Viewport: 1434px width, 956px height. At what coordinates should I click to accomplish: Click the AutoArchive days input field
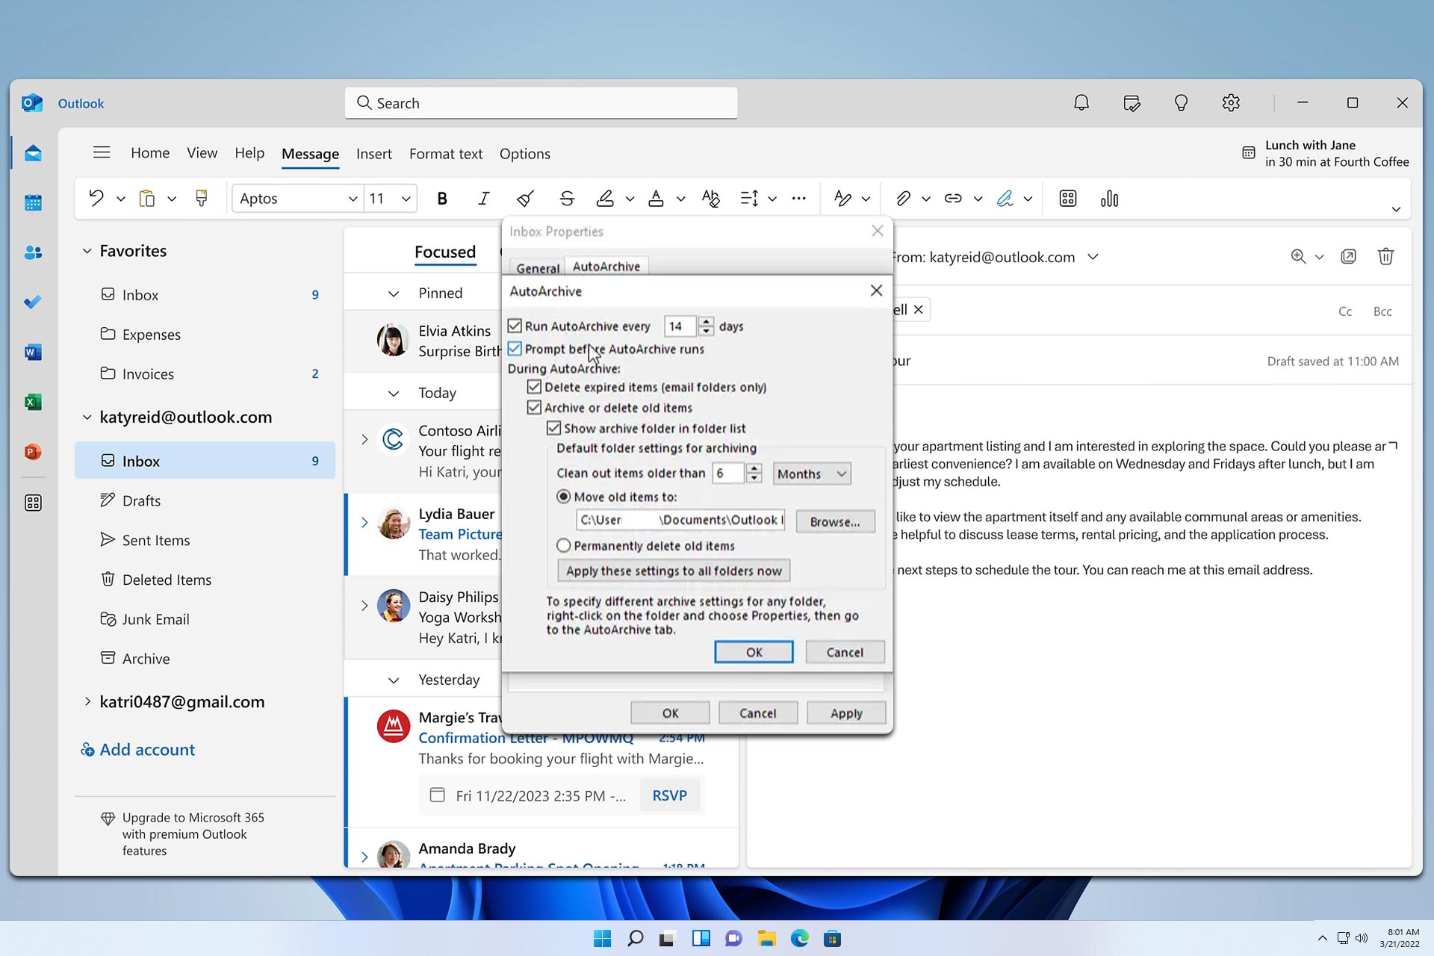click(x=680, y=326)
